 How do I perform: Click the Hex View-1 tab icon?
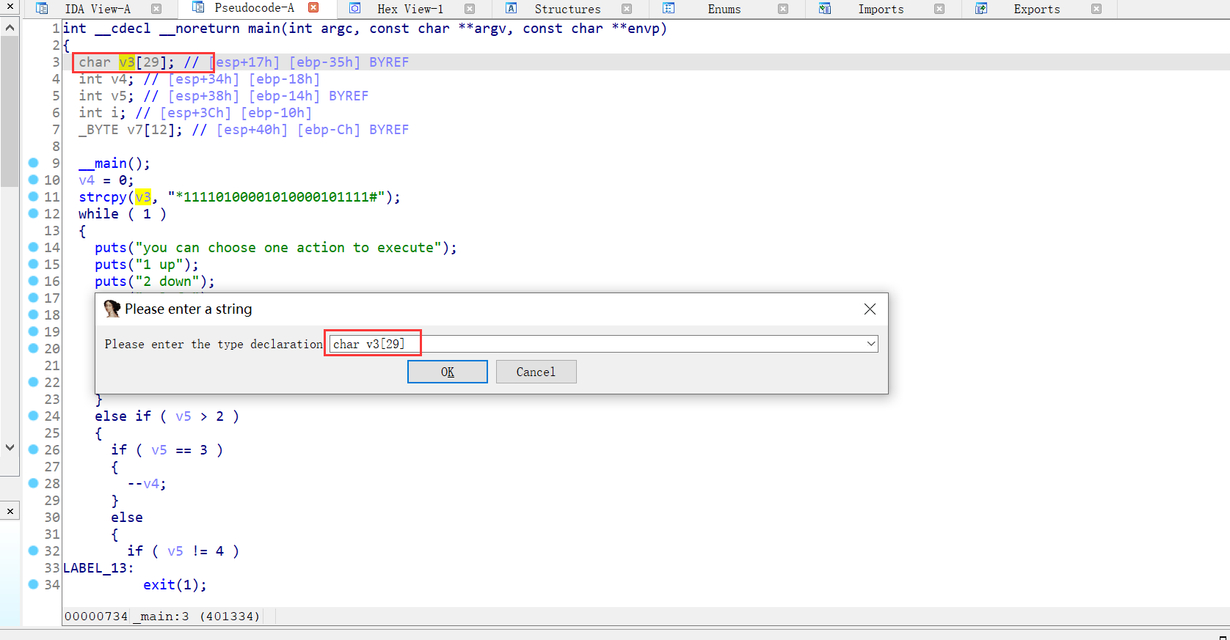354,9
